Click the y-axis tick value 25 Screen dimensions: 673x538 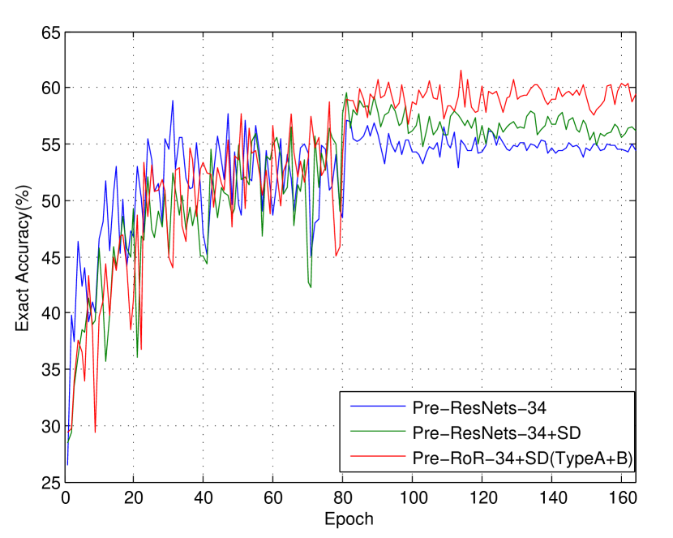pyautogui.click(x=50, y=483)
